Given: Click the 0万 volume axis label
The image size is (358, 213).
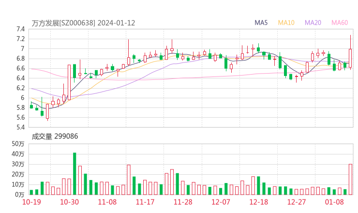Looking at the screenshot, I should pyautogui.click(x=20, y=195).
